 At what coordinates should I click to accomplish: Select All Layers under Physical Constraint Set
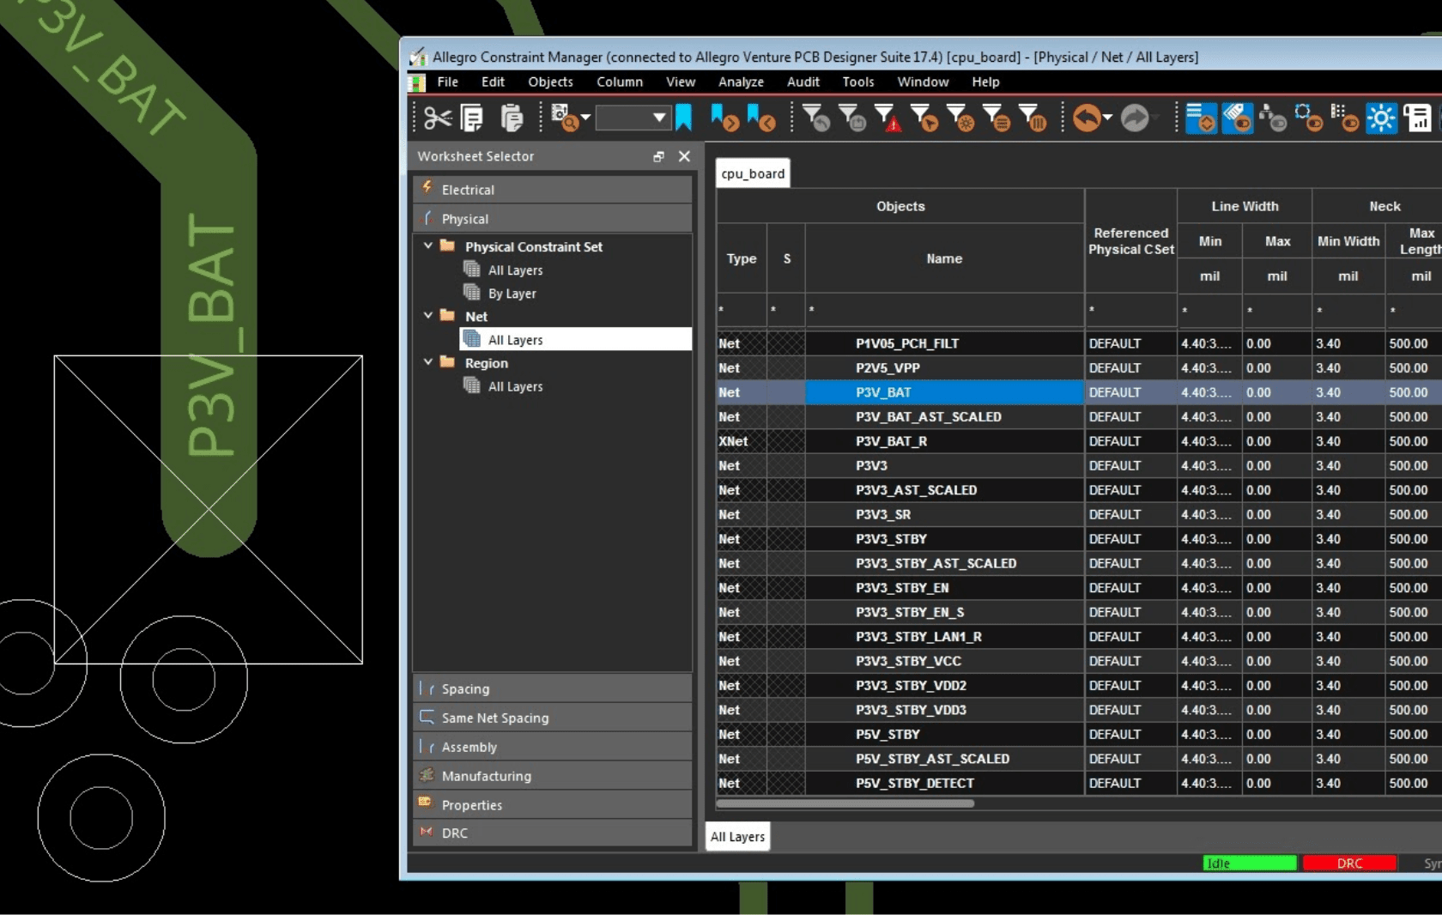coord(515,270)
